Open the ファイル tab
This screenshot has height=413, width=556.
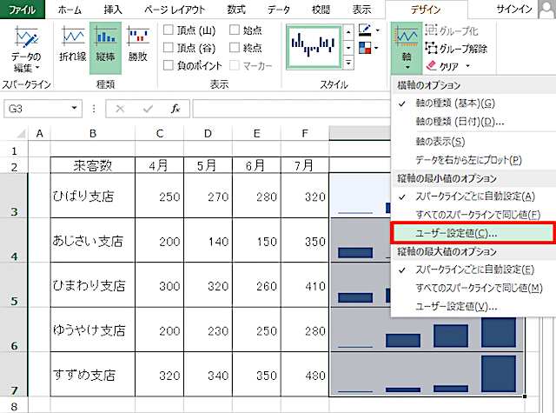point(23,10)
